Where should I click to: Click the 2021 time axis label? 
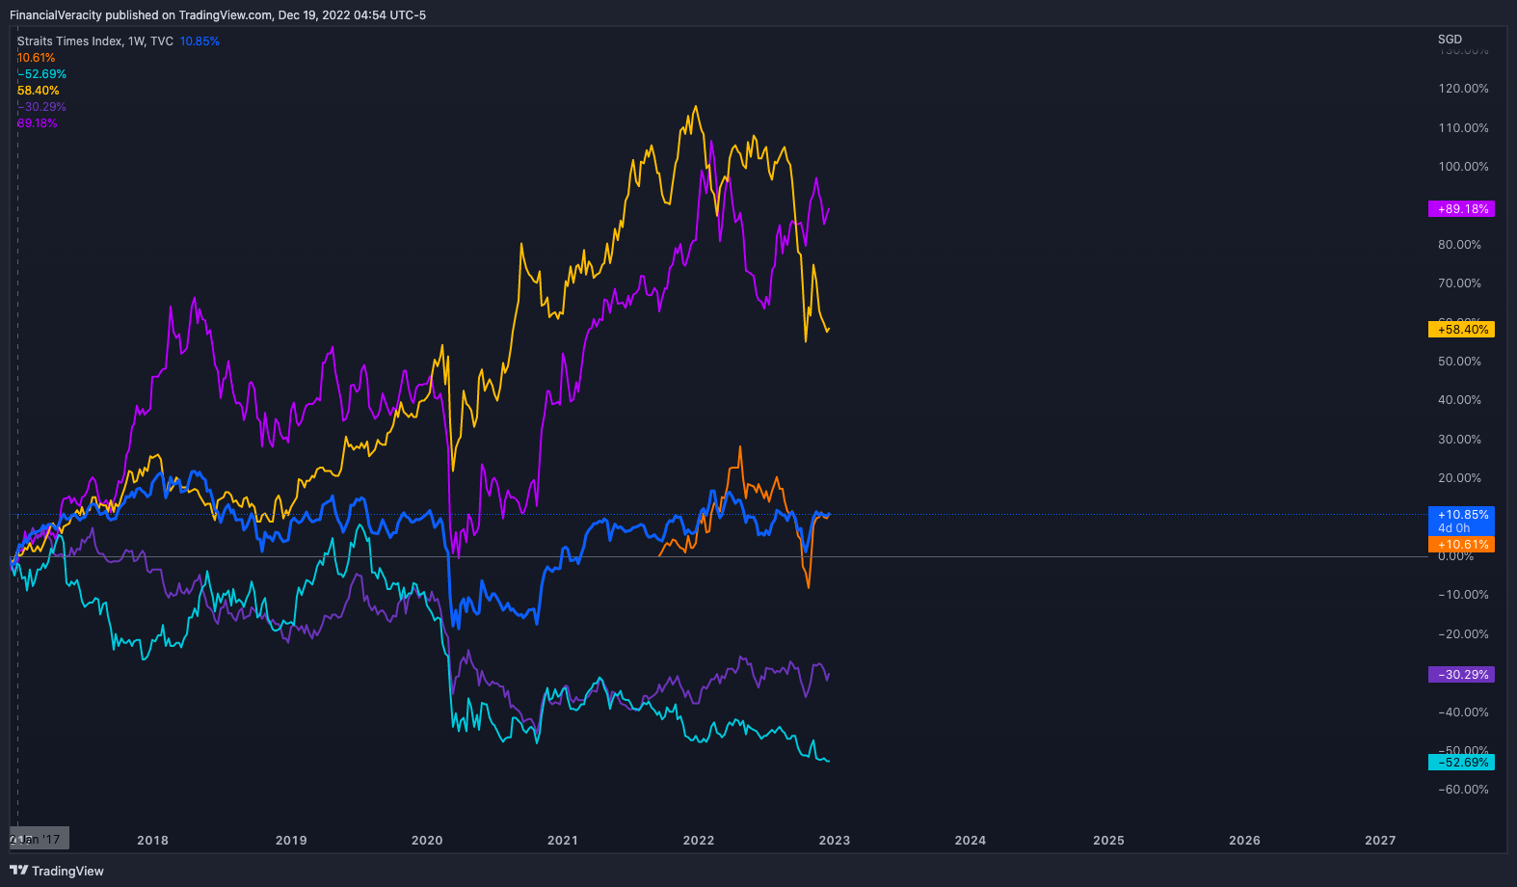click(563, 841)
